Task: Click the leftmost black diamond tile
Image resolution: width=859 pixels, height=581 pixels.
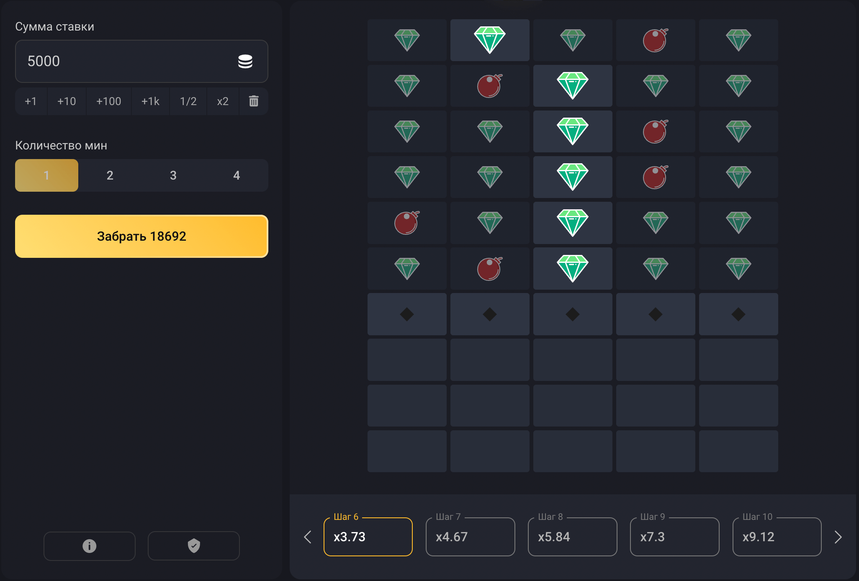Action: [406, 314]
